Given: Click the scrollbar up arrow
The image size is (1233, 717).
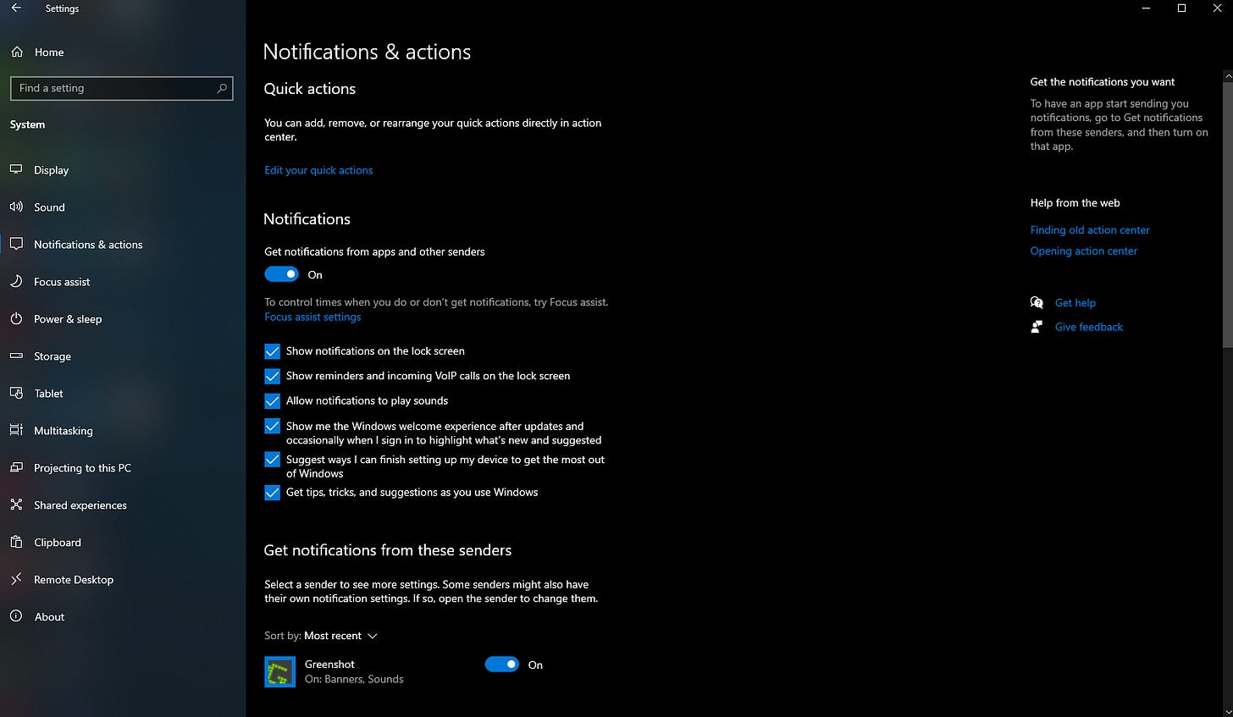Looking at the screenshot, I should point(1228,76).
